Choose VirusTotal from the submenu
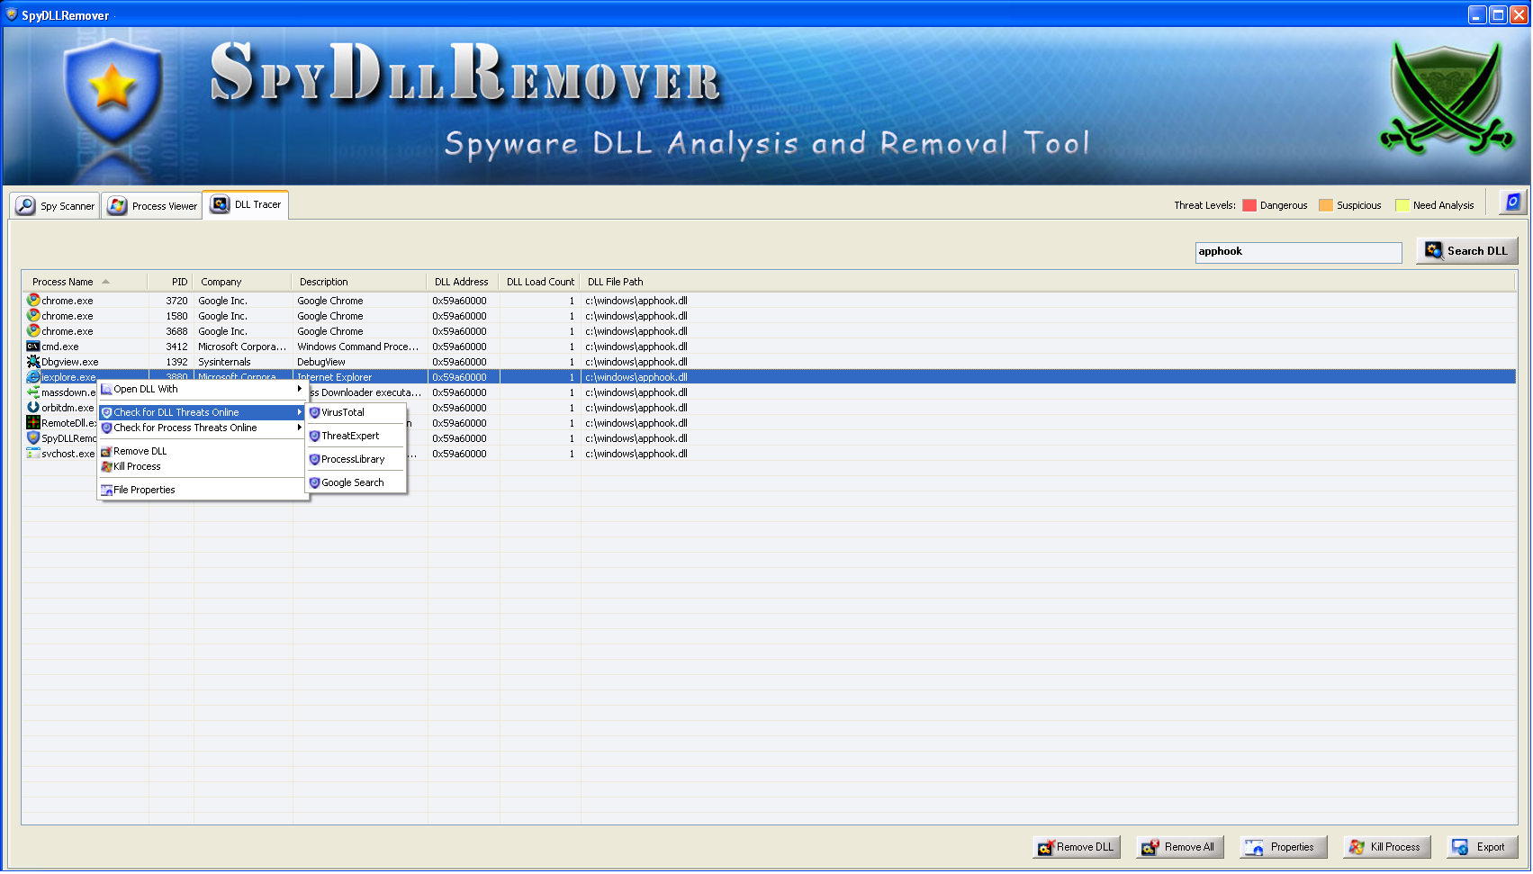1533x874 pixels. tap(343, 412)
